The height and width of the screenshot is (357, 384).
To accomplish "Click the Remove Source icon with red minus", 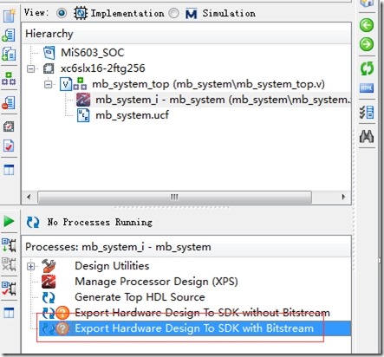I will tap(9, 103).
